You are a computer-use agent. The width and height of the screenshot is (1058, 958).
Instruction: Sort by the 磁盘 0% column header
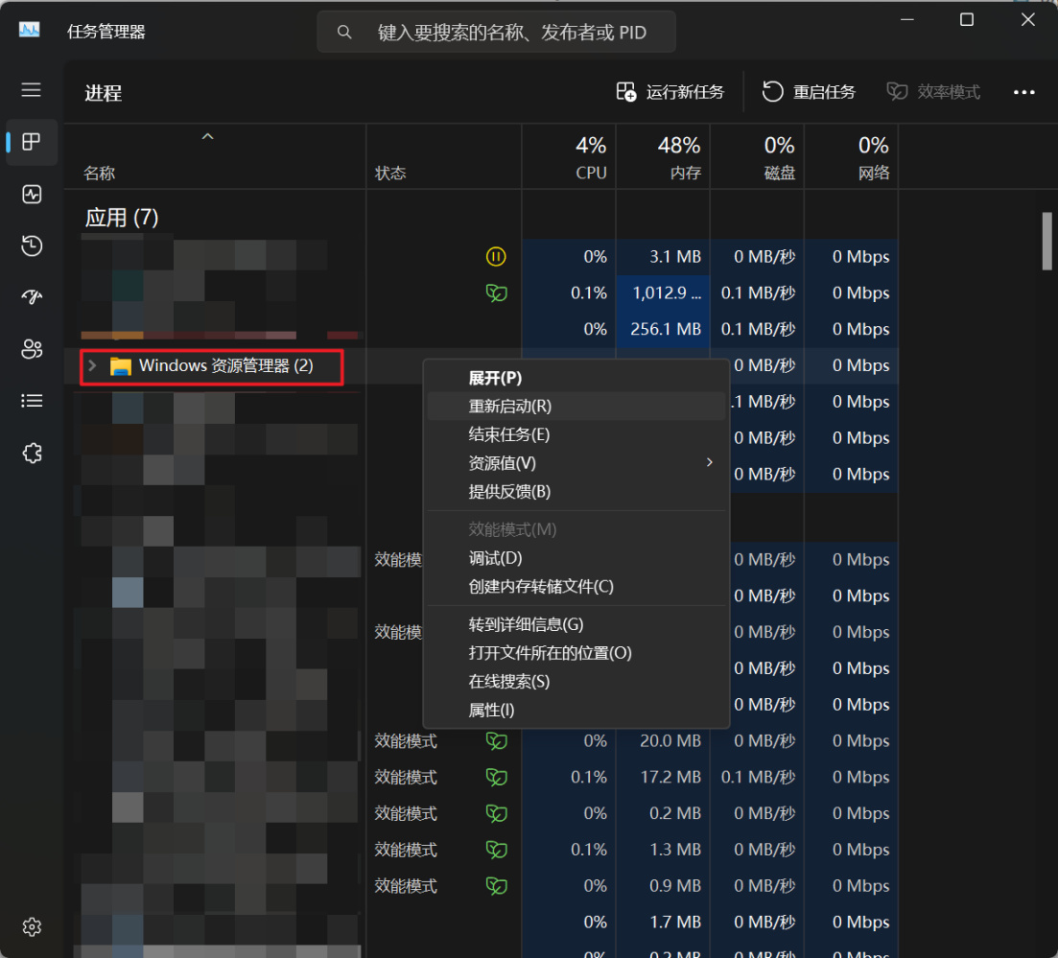pyautogui.click(x=757, y=156)
